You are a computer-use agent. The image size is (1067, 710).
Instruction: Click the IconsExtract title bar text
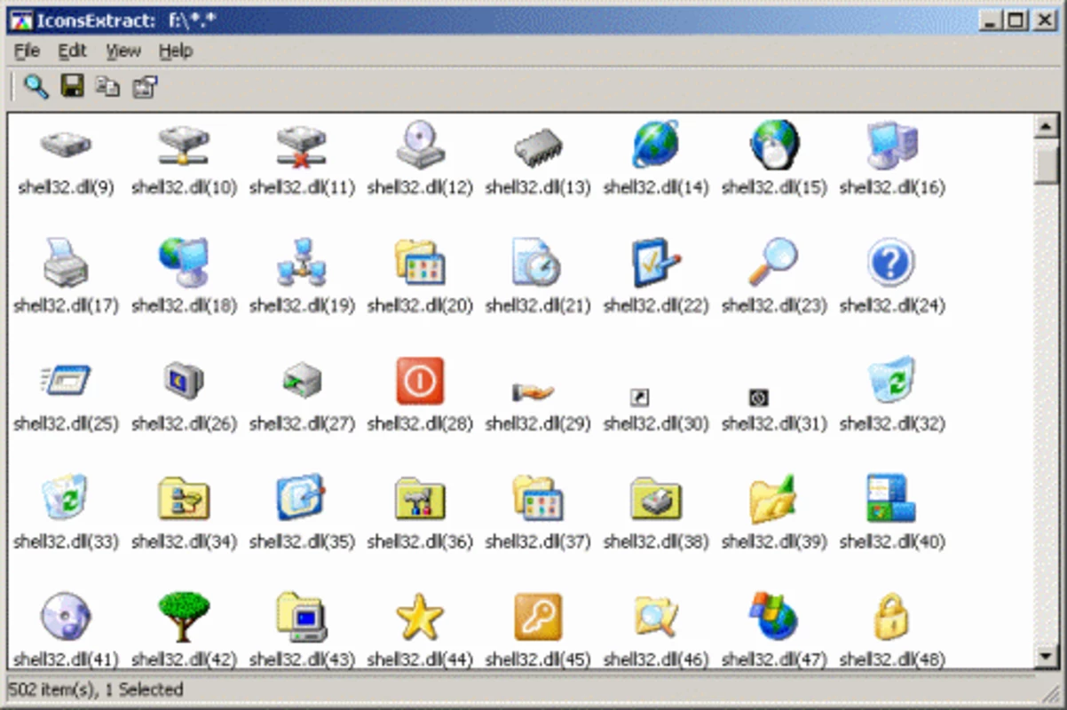(124, 20)
